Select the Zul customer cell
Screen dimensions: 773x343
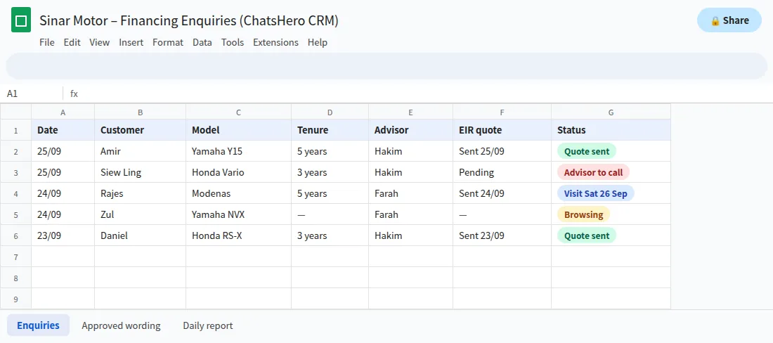[x=141, y=214]
